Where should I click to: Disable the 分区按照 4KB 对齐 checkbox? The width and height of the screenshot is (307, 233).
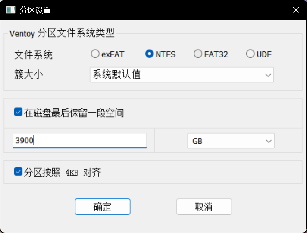click(18, 172)
